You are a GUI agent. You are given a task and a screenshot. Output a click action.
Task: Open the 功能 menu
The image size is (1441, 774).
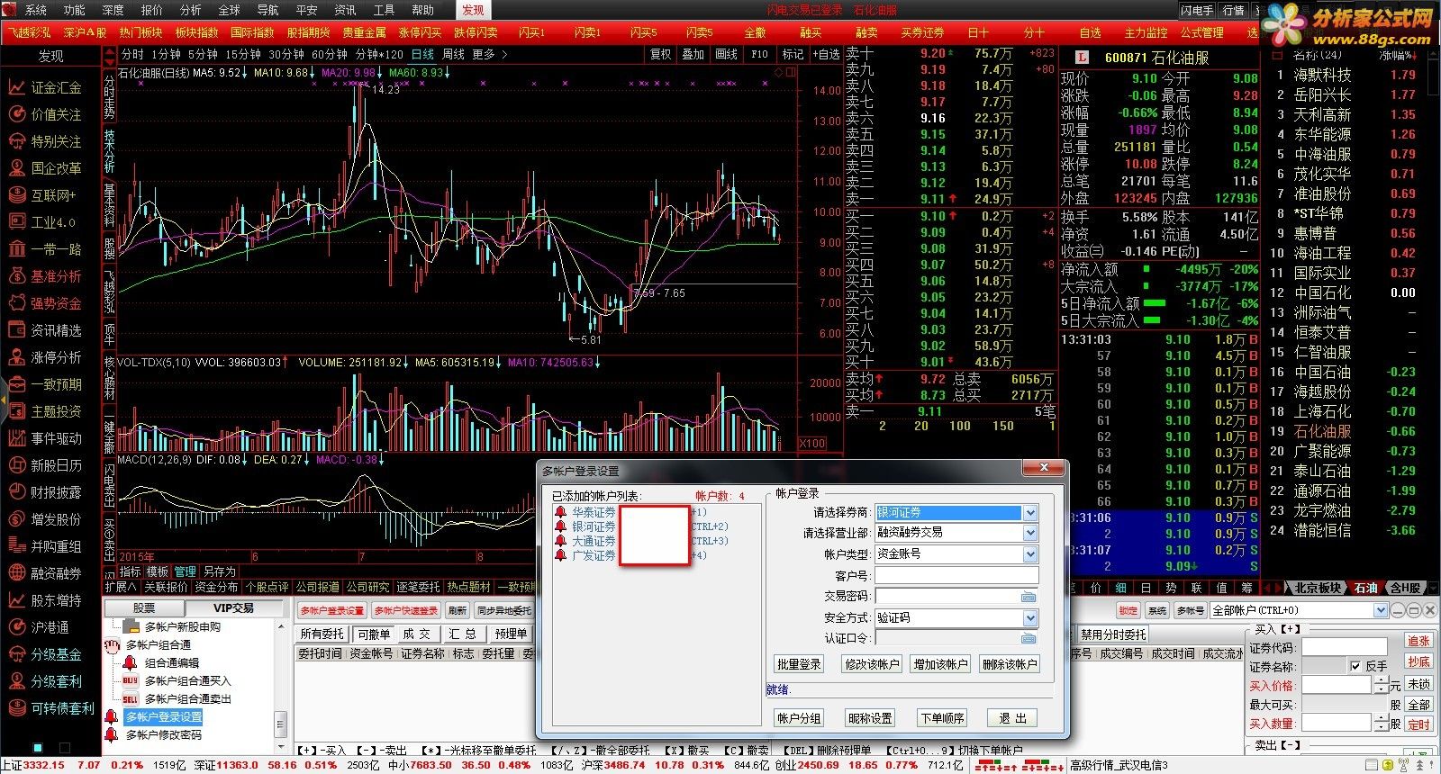[74, 10]
